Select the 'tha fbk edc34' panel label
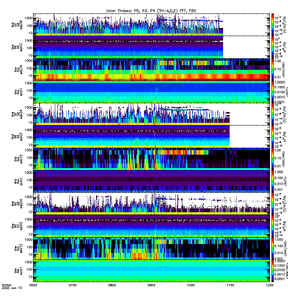Screen dimensions: 288x307 [18, 69]
